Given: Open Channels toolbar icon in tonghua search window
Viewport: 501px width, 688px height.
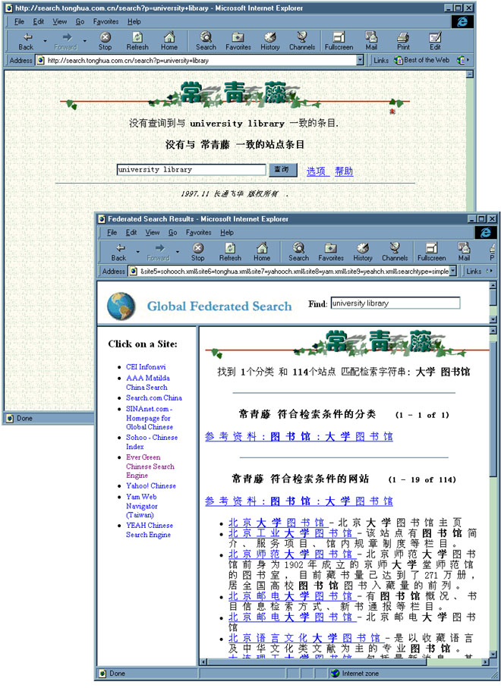Looking at the screenshot, I should point(302,41).
